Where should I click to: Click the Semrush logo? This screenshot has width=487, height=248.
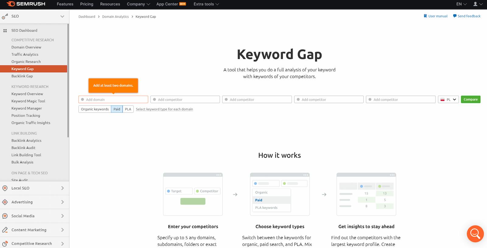click(26, 4)
